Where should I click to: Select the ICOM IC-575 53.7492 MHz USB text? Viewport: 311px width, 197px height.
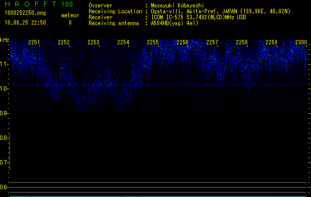pyautogui.click(x=198, y=17)
